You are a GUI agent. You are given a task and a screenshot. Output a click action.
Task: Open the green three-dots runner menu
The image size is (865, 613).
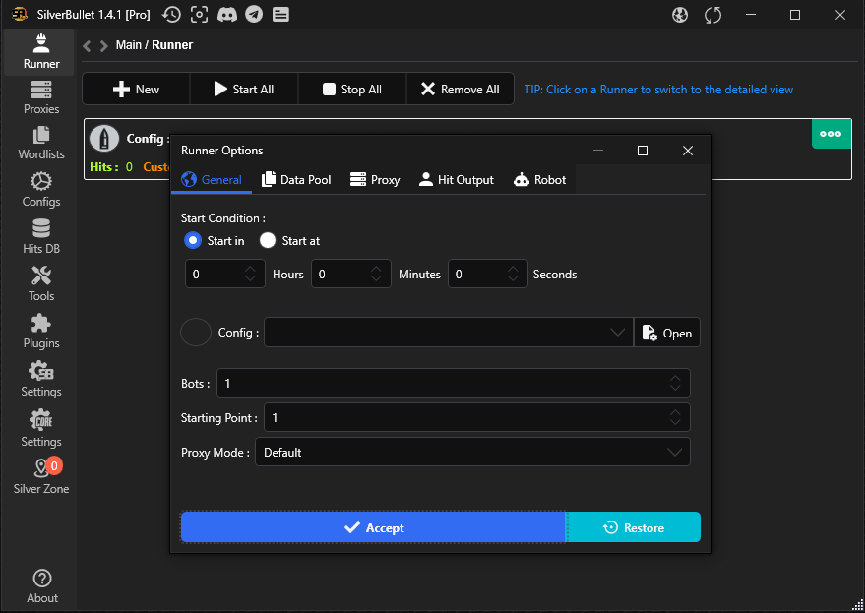point(831,134)
